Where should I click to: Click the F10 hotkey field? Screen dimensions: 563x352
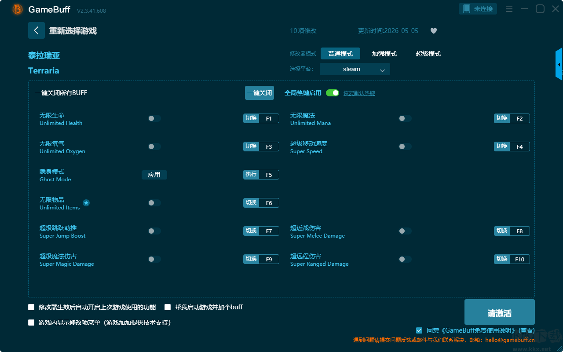coord(519,259)
